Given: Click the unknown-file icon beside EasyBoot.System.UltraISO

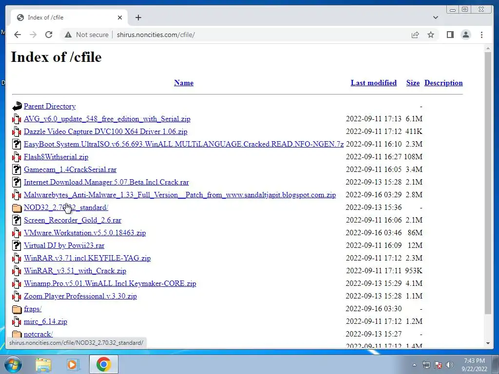Looking at the screenshot, I should [17, 144].
